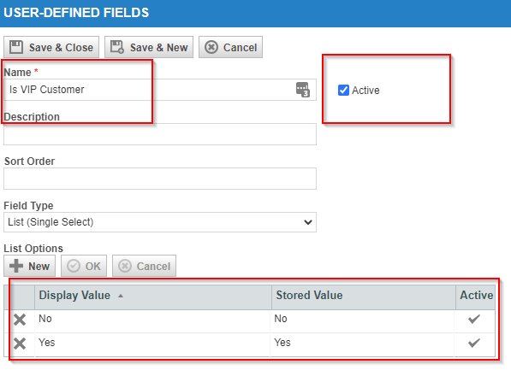Viewport: 511px width, 376px height.
Task: Click the OK checkmark circle icon
Action: tap(74, 266)
